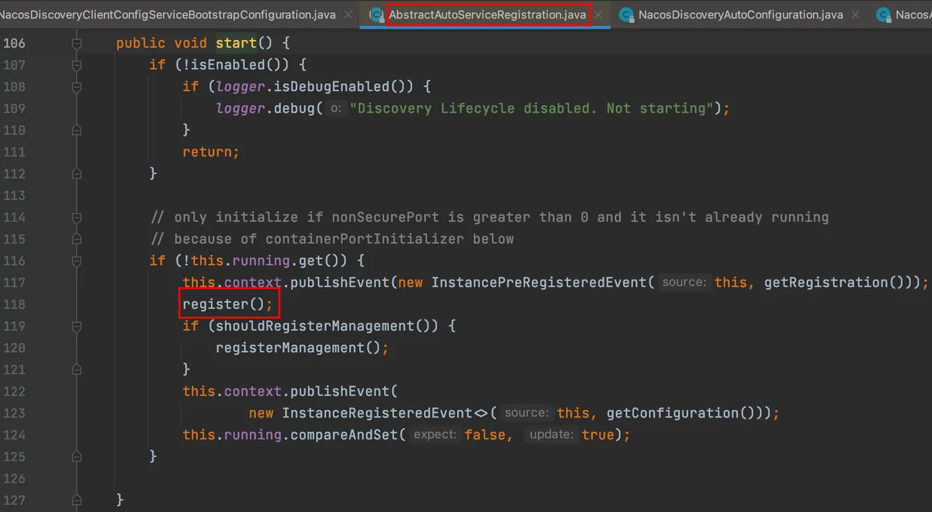Click "source:" hint on line 123
The height and width of the screenshot is (512, 932).
coord(527,413)
